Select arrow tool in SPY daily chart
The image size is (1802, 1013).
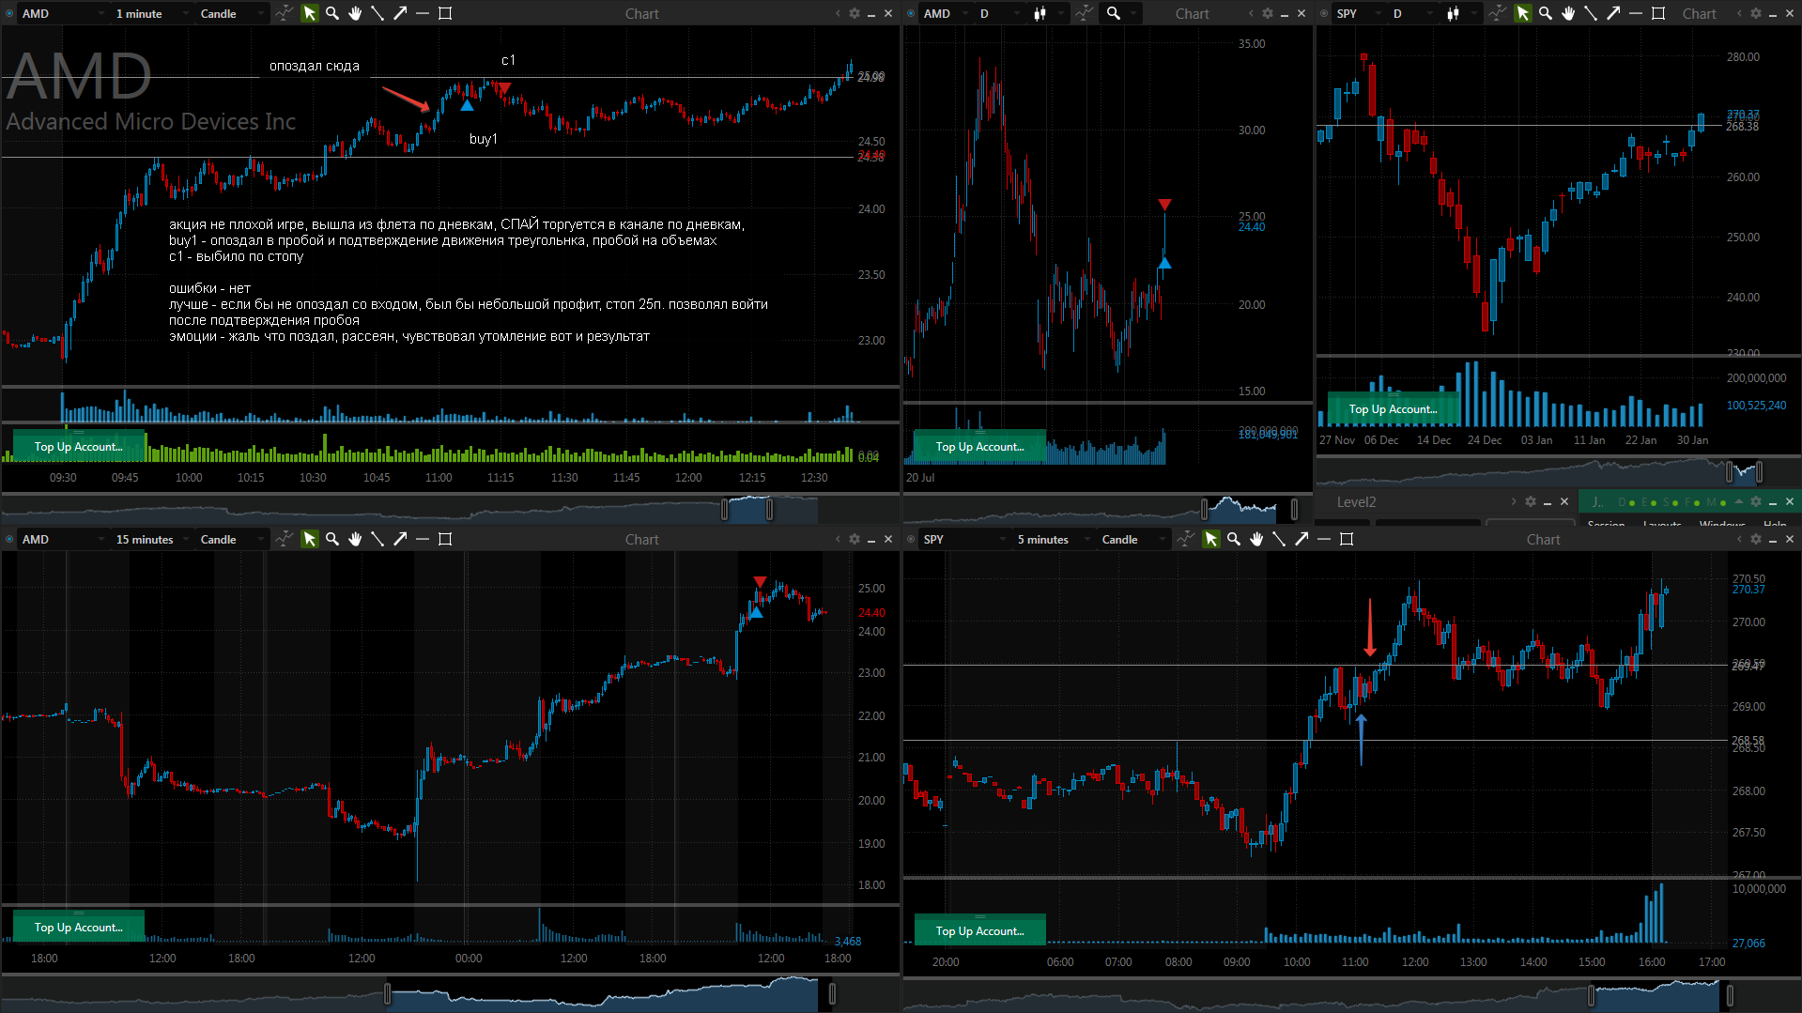click(1613, 13)
